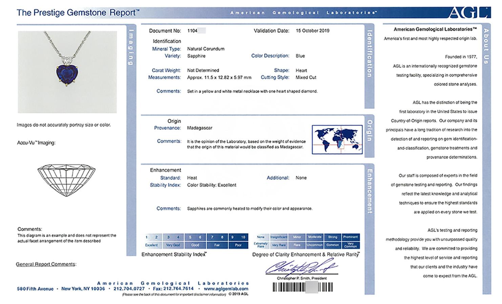Click the Very Common rarity cell
Screen dimensions: 502x304
pyautogui.click(x=351, y=245)
